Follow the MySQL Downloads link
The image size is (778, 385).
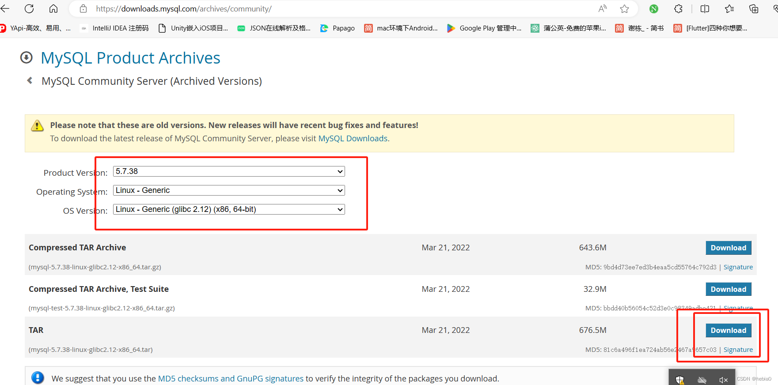[x=353, y=139]
